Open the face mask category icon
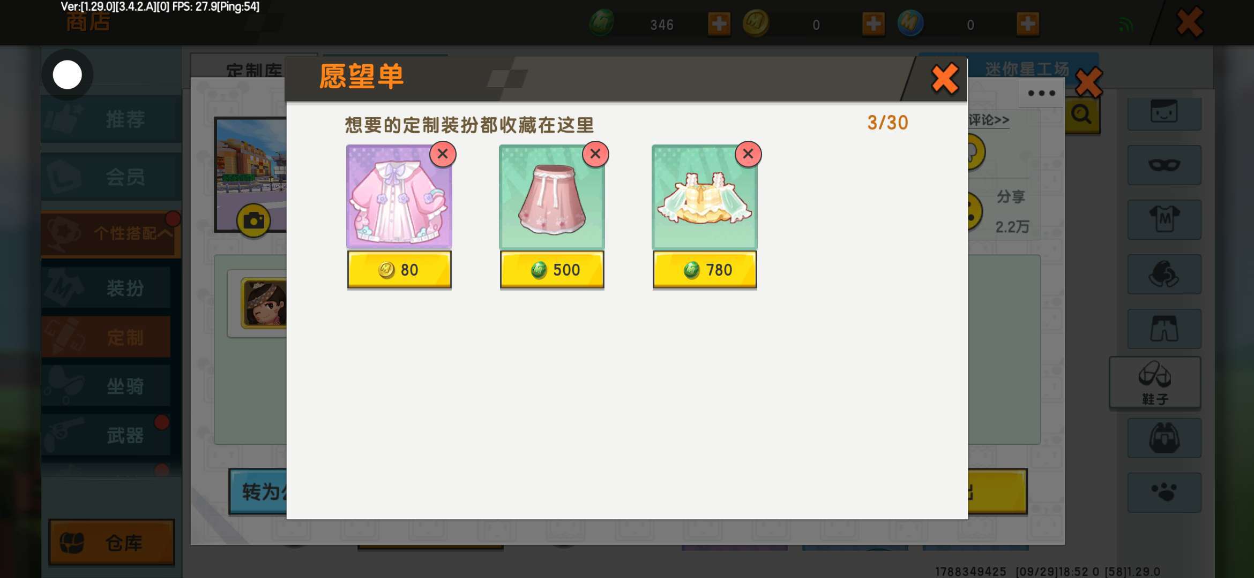1254x578 pixels. pos(1164,165)
